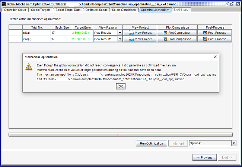Expand the View Results arrow in the 2 (opt) row
242x167 pixels.
(x=120, y=39)
